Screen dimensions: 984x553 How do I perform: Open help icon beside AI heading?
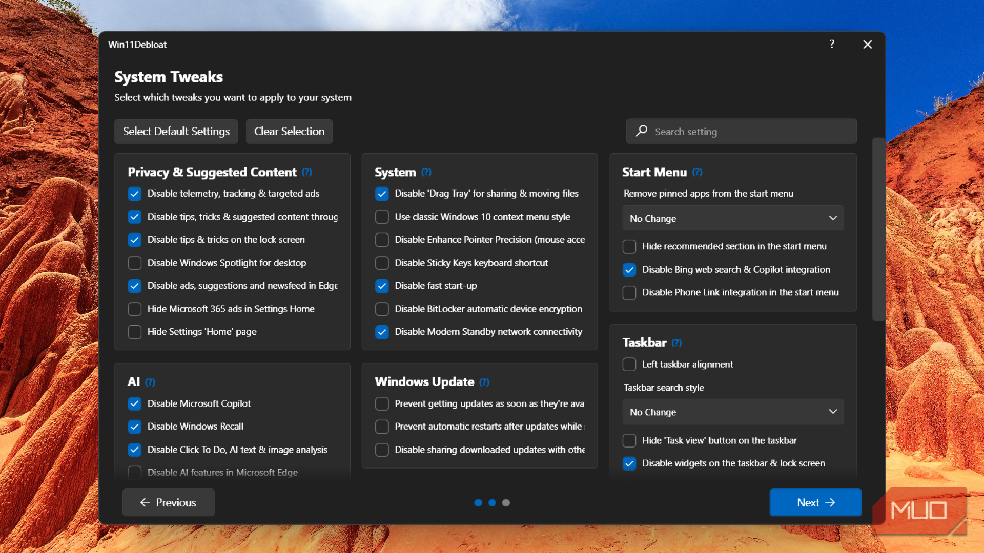150,382
